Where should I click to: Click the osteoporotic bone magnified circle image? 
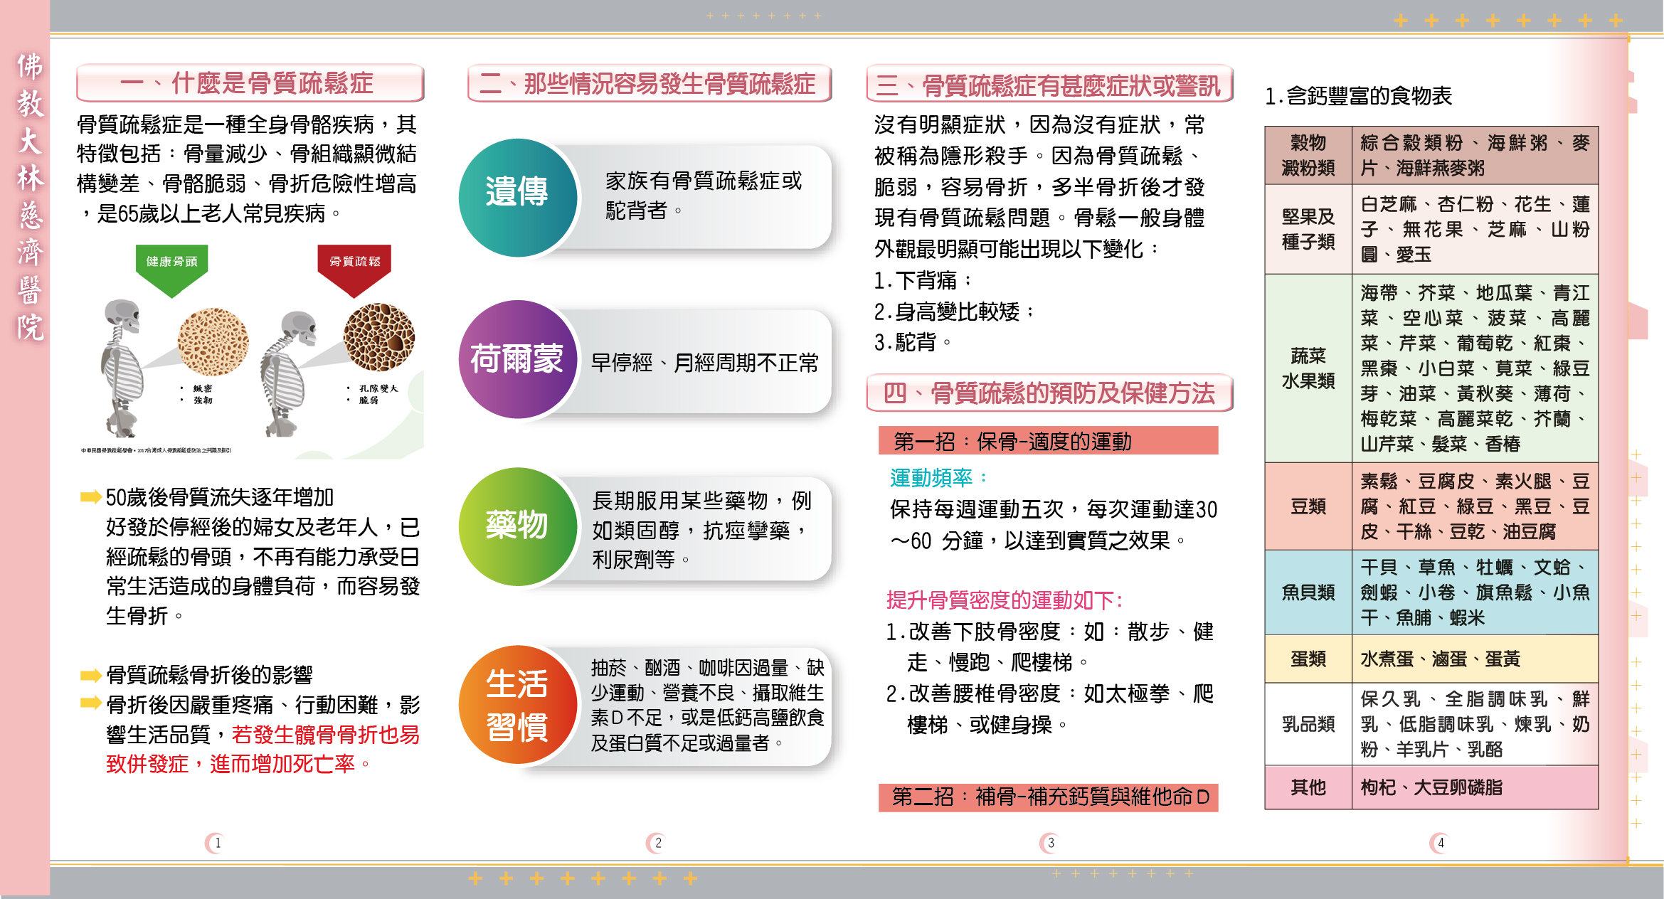(x=378, y=337)
